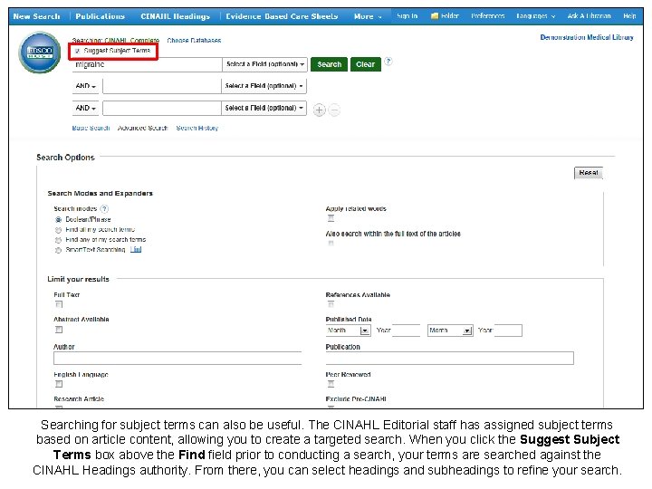Open the first AND operator dropdown
The width and height of the screenshot is (652, 489).
tap(86, 86)
